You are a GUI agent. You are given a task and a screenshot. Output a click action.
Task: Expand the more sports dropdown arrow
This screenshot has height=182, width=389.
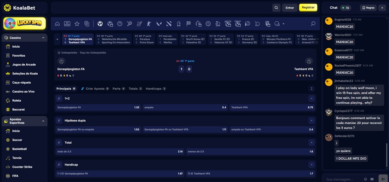point(283,24)
